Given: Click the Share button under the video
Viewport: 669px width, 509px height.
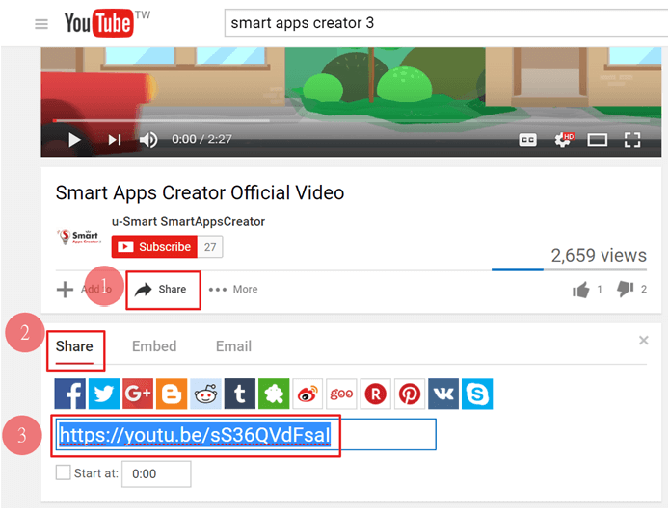Looking at the screenshot, I should pos(163,290).
